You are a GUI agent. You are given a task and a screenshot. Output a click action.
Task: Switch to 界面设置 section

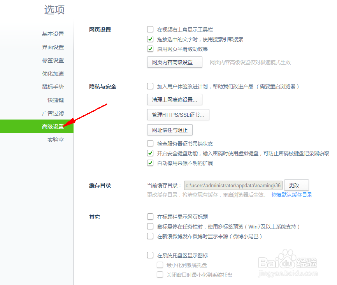53,47
